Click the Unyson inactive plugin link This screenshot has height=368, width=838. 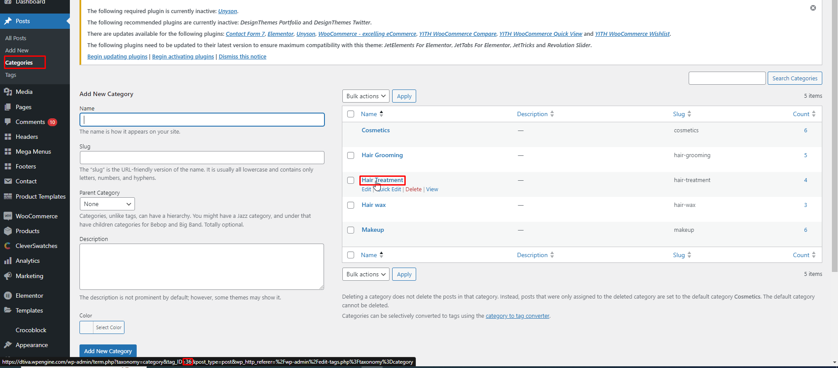click(228, 11)
